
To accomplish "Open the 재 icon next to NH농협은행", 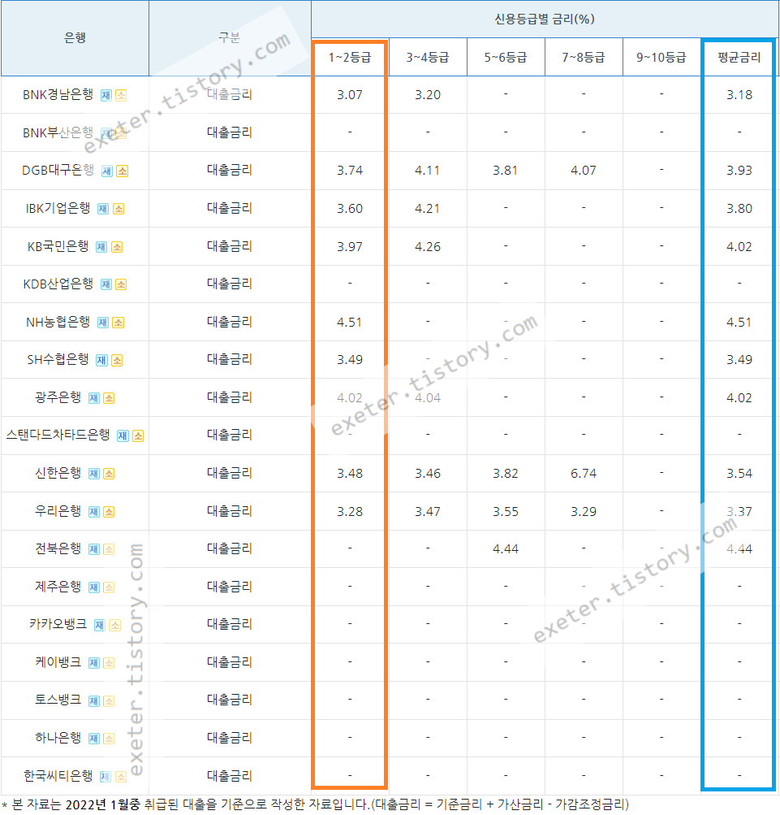I will (103, 323).
